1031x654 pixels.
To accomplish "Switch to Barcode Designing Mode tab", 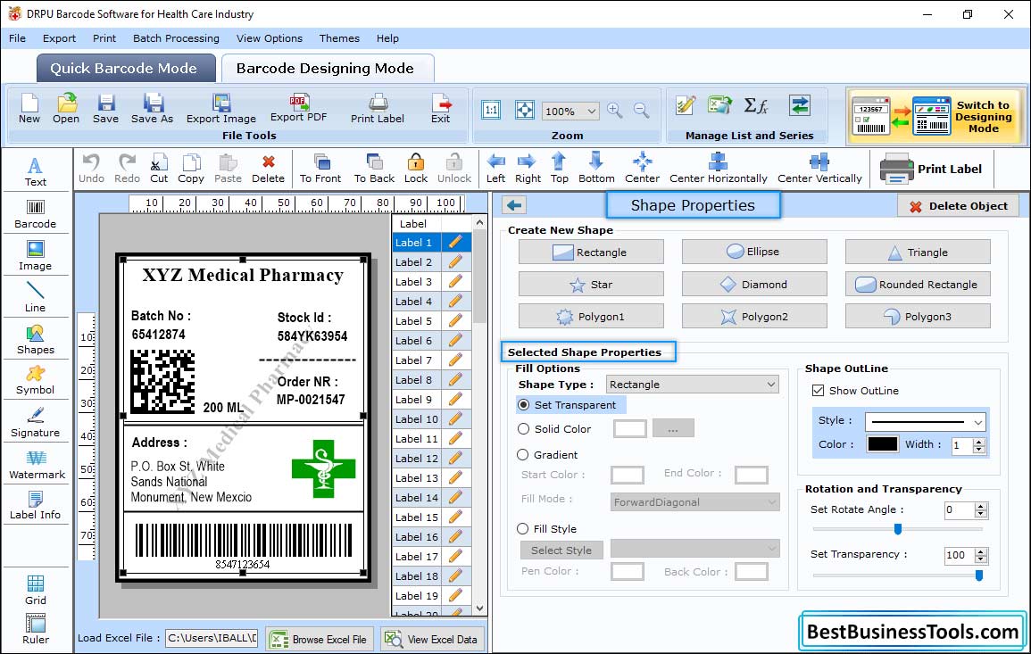I will (327, 69).
